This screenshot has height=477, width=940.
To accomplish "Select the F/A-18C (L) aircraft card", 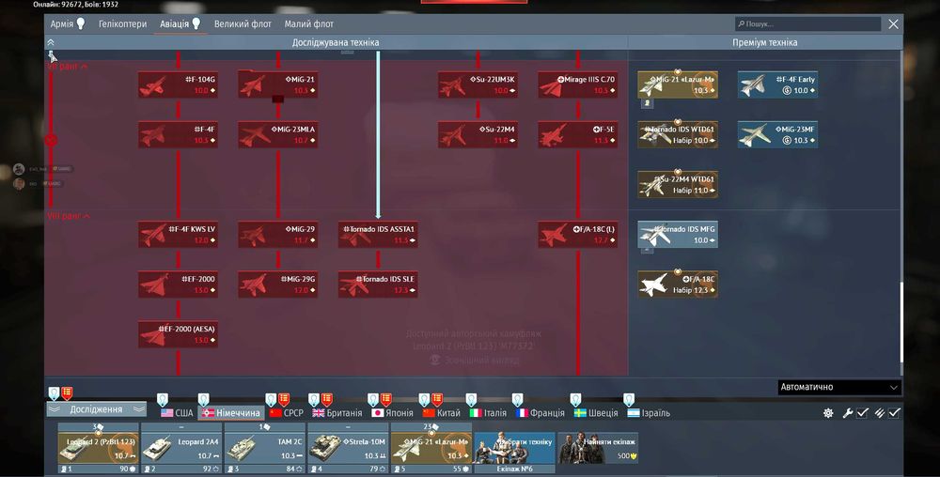I will coord(578,235).
